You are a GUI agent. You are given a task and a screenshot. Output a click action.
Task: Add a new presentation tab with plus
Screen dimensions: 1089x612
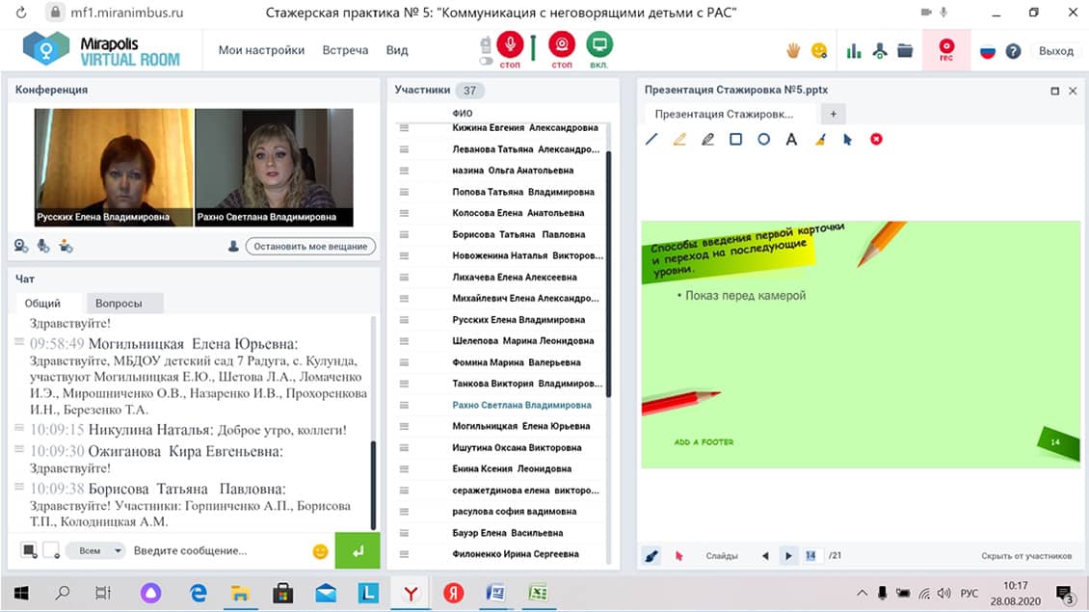point(833,114)
